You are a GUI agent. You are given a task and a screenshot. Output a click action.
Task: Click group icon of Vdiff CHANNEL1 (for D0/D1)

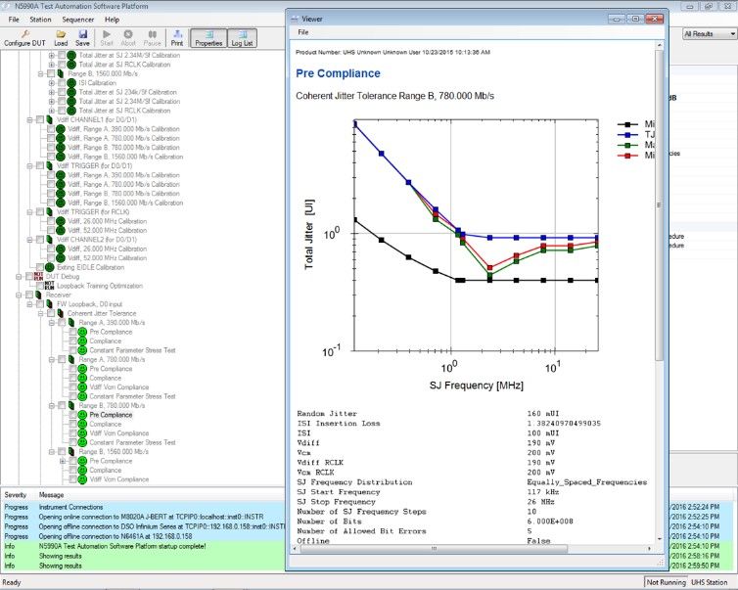click(49, 120)
